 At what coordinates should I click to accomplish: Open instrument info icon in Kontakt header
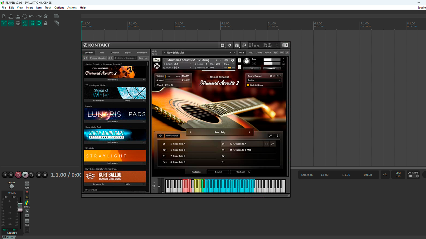(232, 60)
